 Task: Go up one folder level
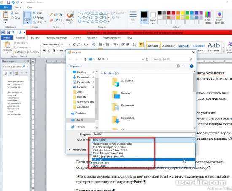click(85, 59)
